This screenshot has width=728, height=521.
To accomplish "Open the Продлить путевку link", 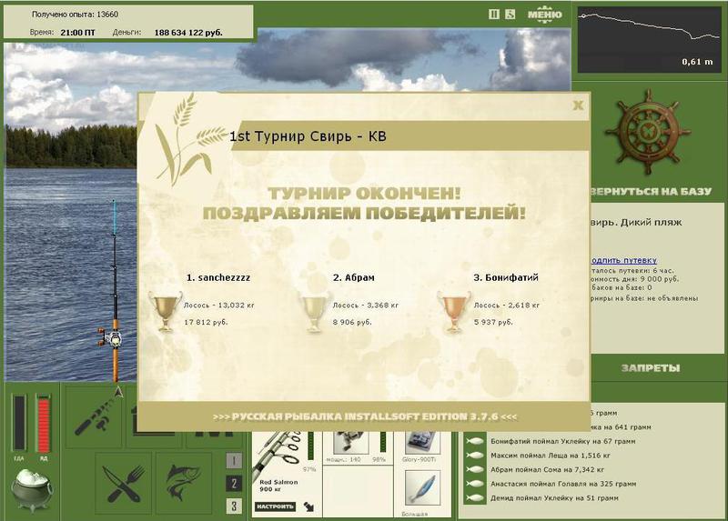I will (624, 260).
